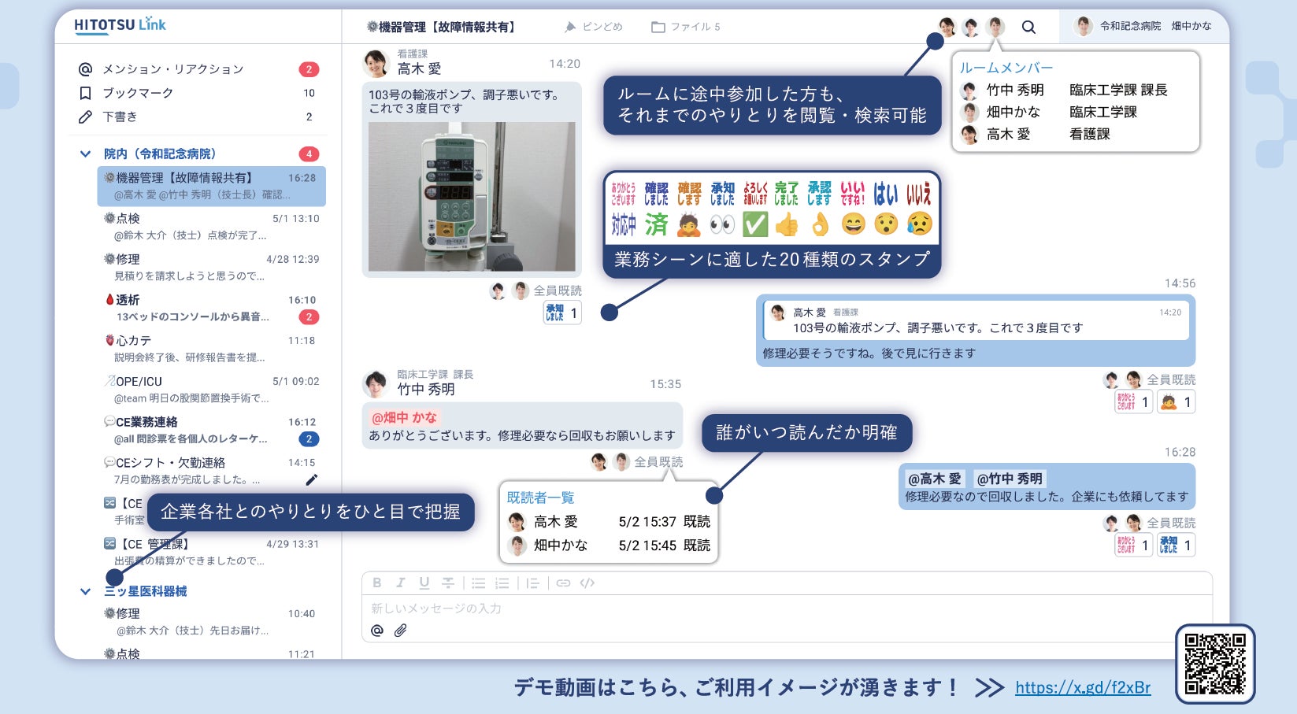Click the 承知しました reaction under the pump photo
Image resolution: width=1297 pixels, height=714 pixels.
coord(562,313)
